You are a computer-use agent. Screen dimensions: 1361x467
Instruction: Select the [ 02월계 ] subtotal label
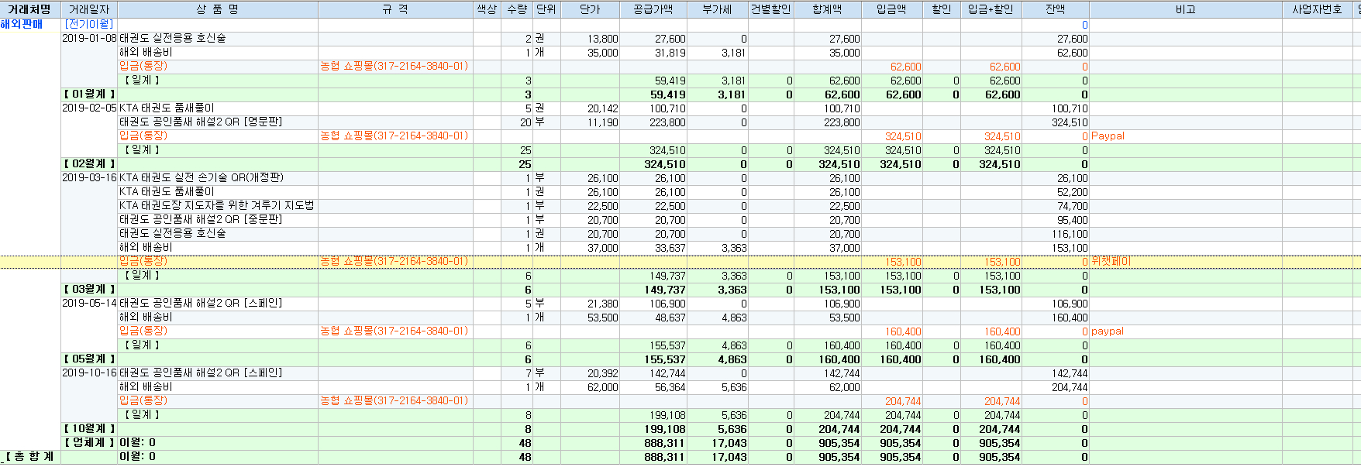click(x=89, y=164)
